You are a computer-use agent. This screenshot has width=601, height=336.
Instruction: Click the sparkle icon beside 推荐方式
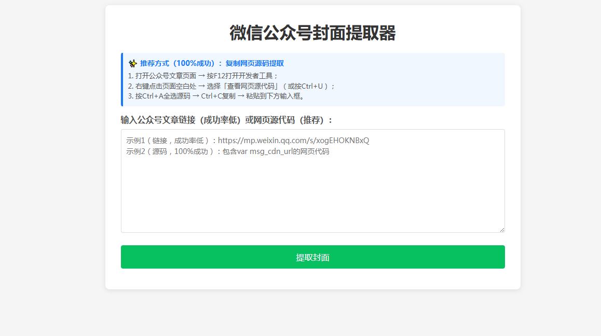133,63
